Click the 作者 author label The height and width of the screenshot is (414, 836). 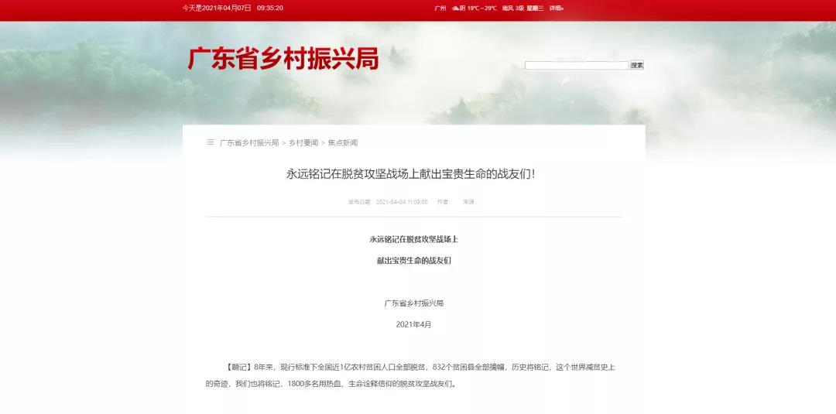[443, 202]
